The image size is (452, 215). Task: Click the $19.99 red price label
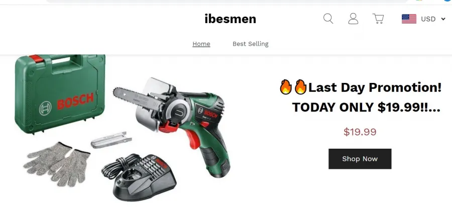[360, 132]
